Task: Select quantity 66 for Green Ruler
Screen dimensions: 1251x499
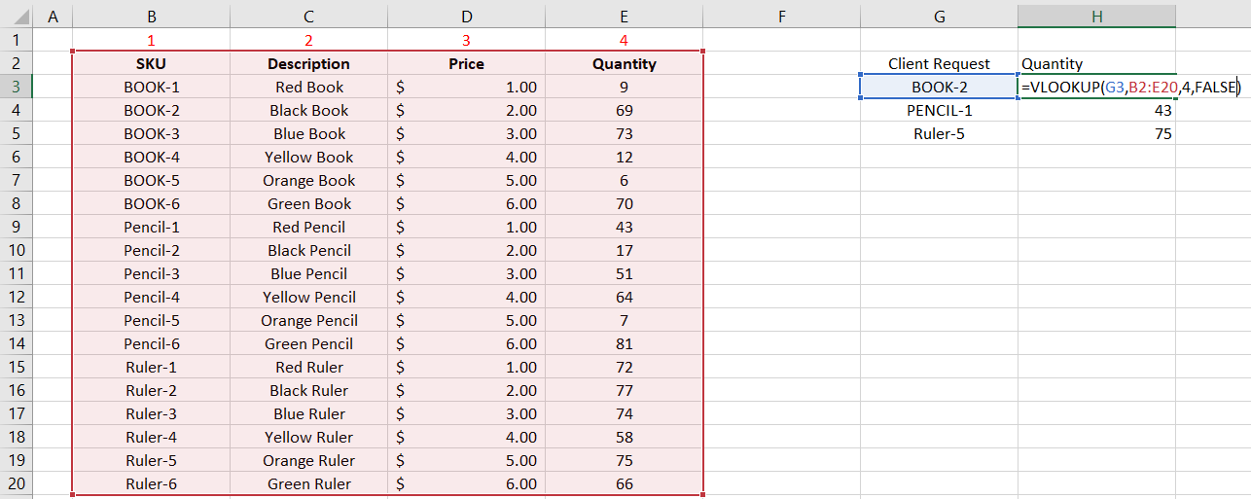Action: 624,483
